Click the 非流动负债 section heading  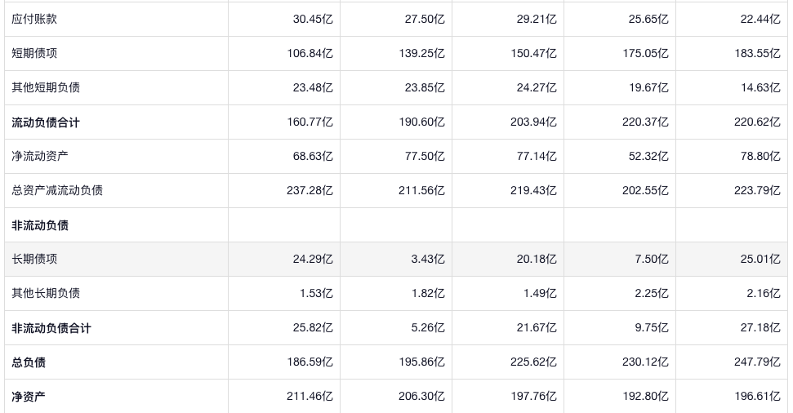point(40,225)
